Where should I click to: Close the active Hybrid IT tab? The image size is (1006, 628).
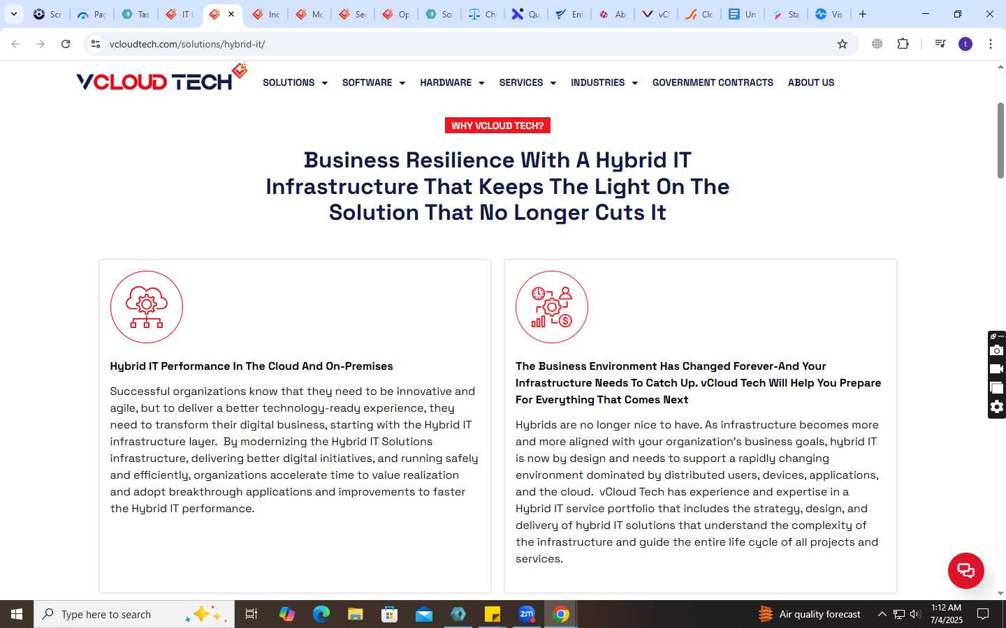(x=231, y=14)
